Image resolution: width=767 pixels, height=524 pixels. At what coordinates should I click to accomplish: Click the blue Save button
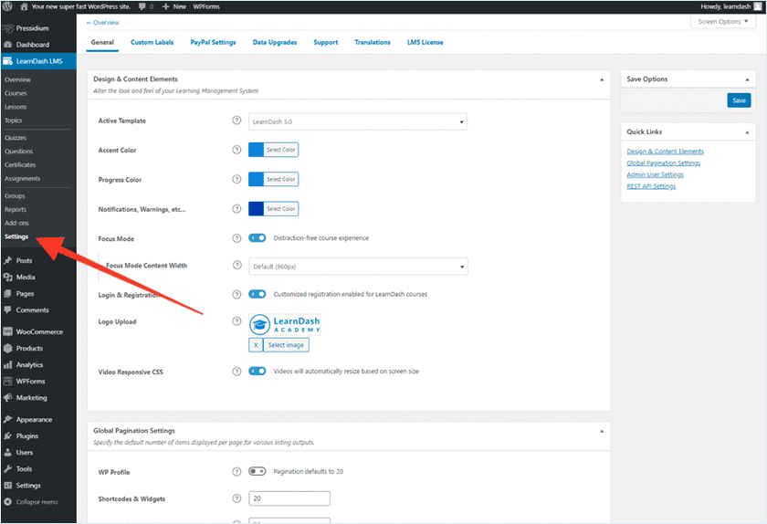739,100
